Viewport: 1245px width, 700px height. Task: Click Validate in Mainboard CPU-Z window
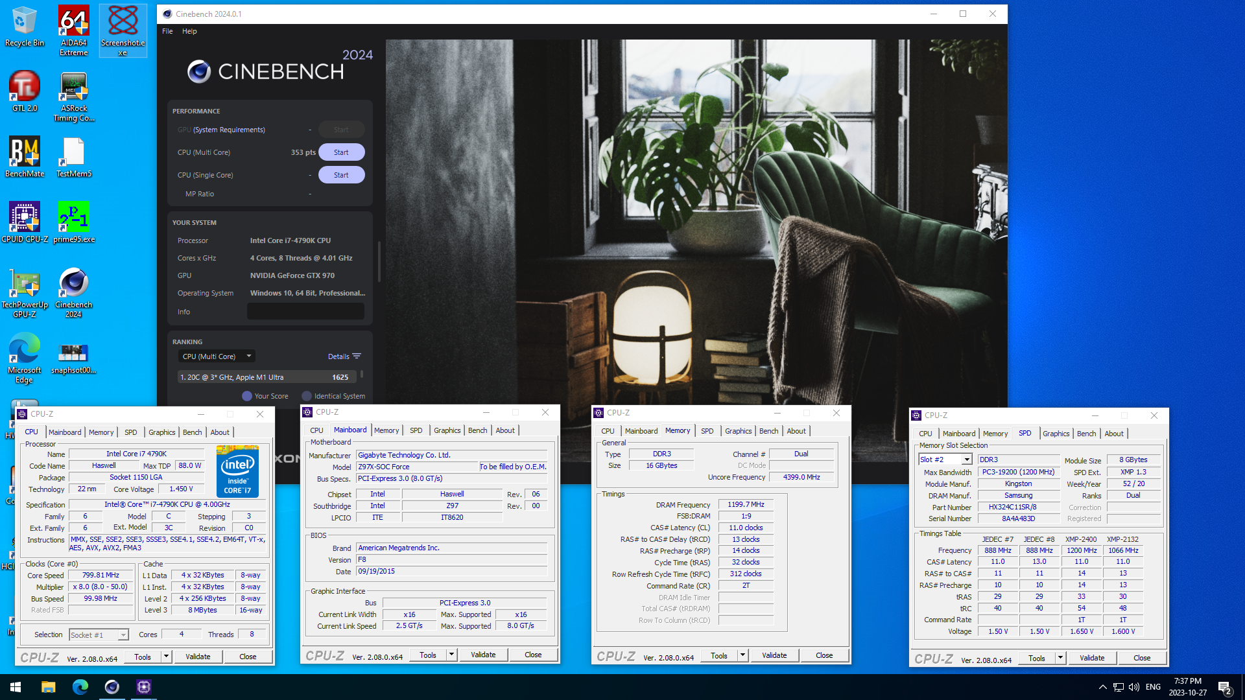[x=483, y=655]
